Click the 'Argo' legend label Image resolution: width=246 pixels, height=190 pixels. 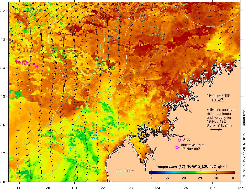(x=187, y=139)
